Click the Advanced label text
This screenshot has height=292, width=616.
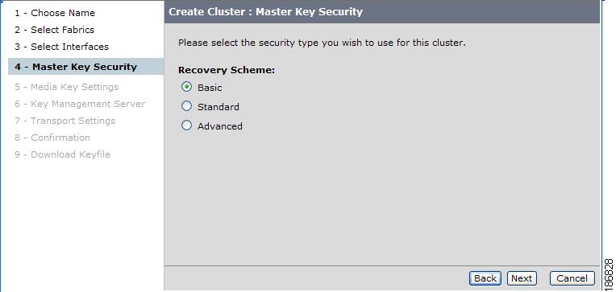[220, 126]
